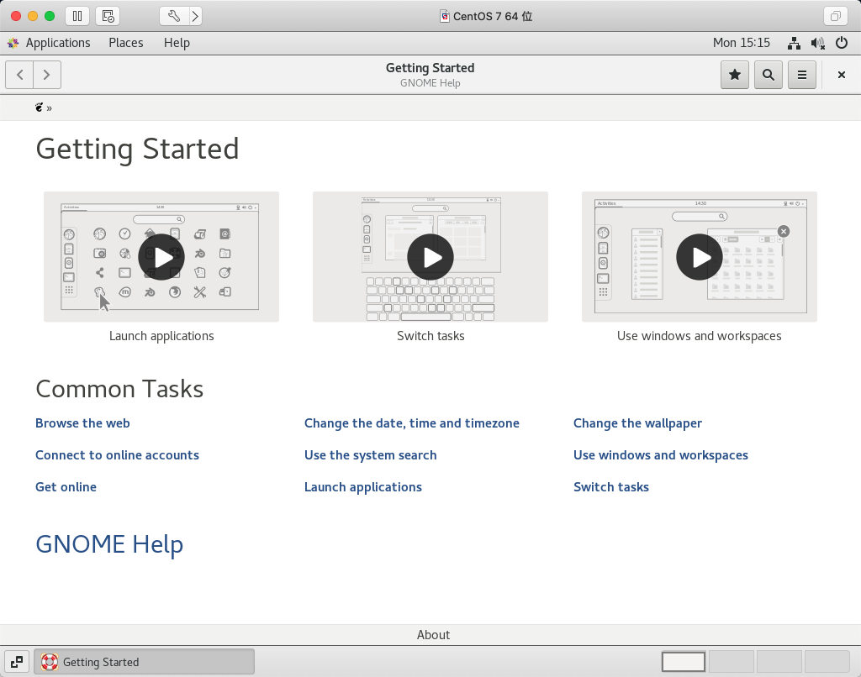Open Change the date, time and timezone
The width and height of the screenshot is (861, 677).
click(412, 423)
